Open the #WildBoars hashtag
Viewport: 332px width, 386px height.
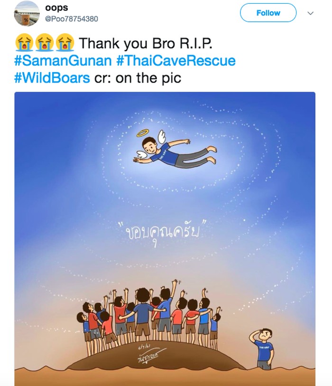click(52, 78)
